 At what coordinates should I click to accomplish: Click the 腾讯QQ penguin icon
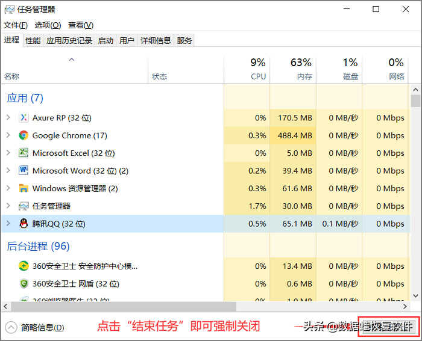tap(24, 223)
